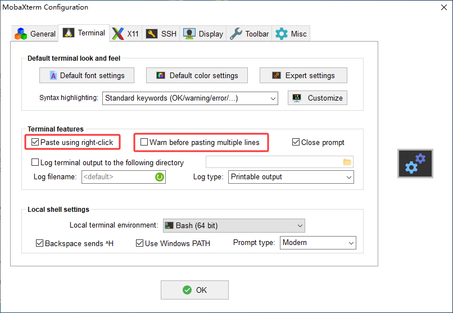Toggle Paste using right-click checkbox

(x=35, y=142)
